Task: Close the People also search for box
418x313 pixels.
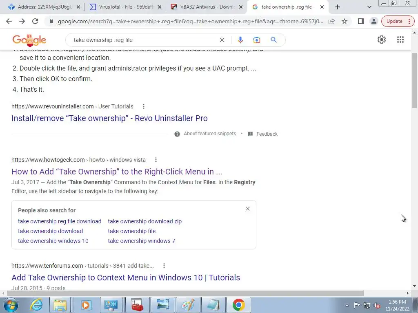Action: click(x=248, y=209)
